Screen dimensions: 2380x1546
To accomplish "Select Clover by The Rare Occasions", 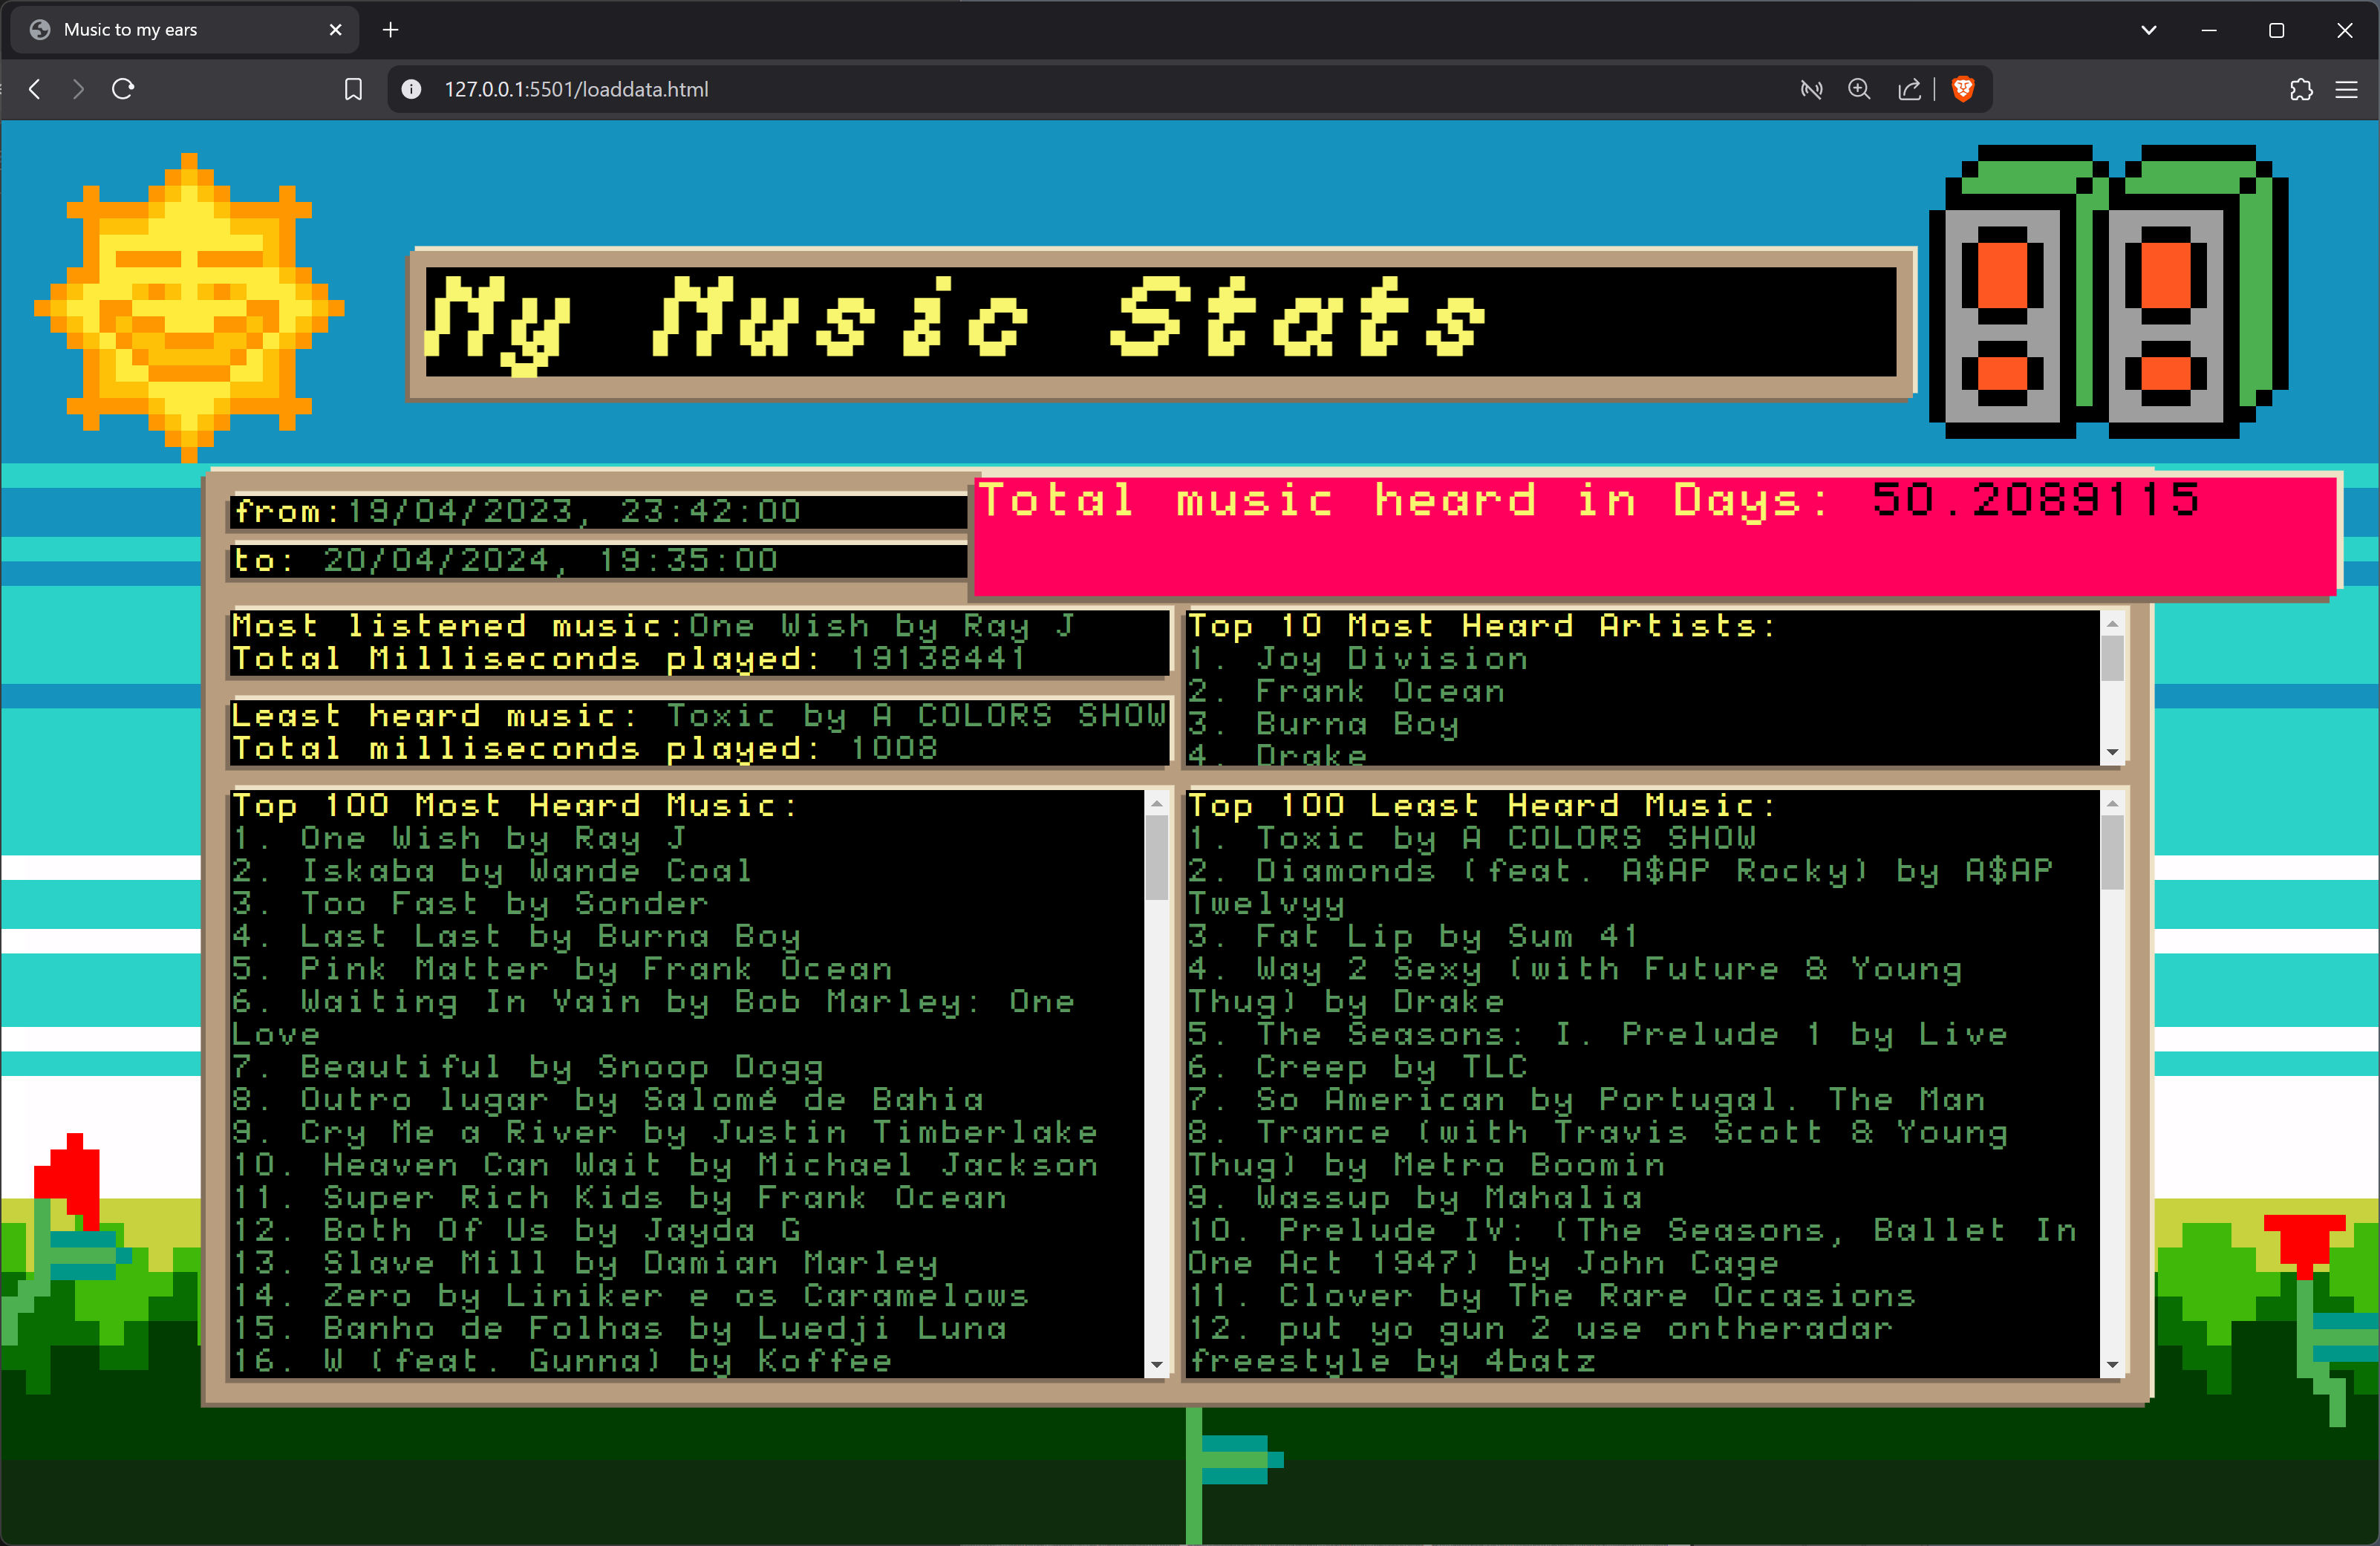I will tap(1552, 1297).
